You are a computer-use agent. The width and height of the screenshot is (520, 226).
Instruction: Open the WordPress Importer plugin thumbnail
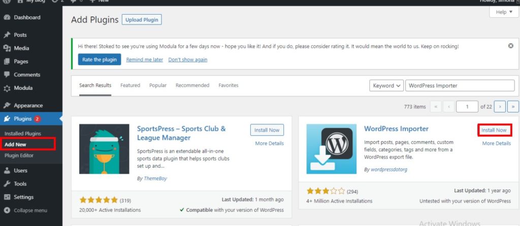point(331,149)
